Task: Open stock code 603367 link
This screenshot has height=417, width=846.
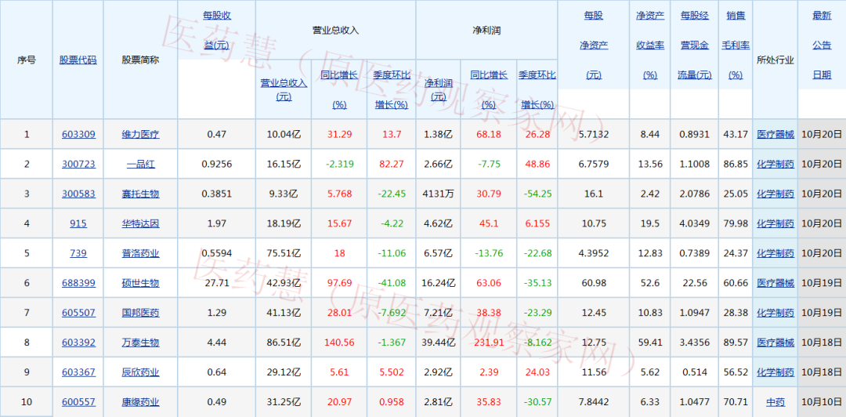Action: click(78, 372)
